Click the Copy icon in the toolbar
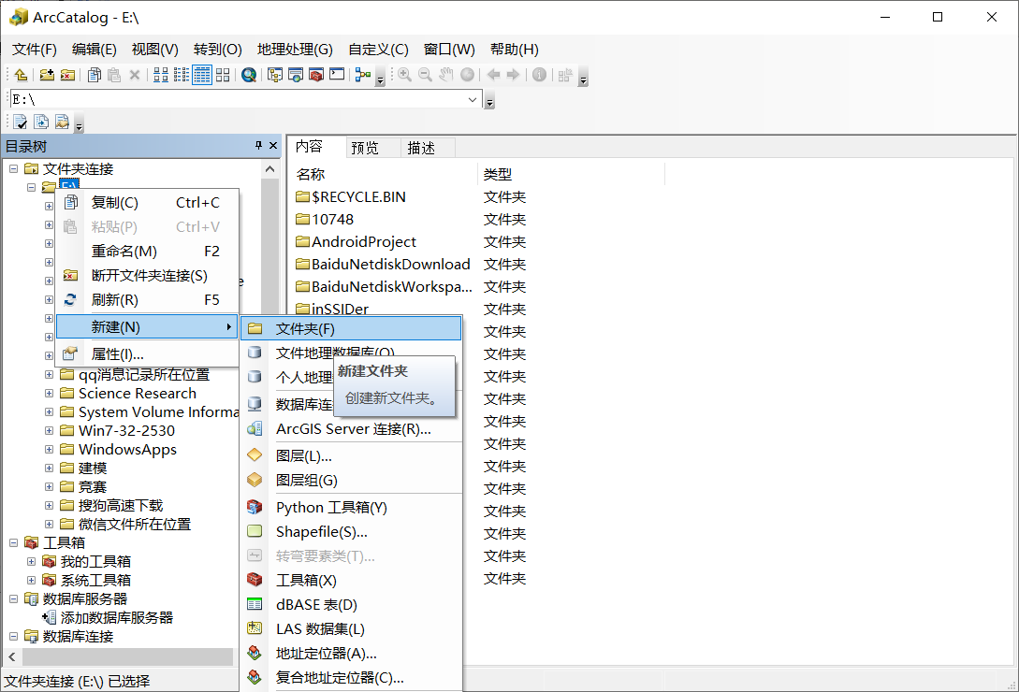This screenshot has height=692, width=1019. click(x=95, y=75)
